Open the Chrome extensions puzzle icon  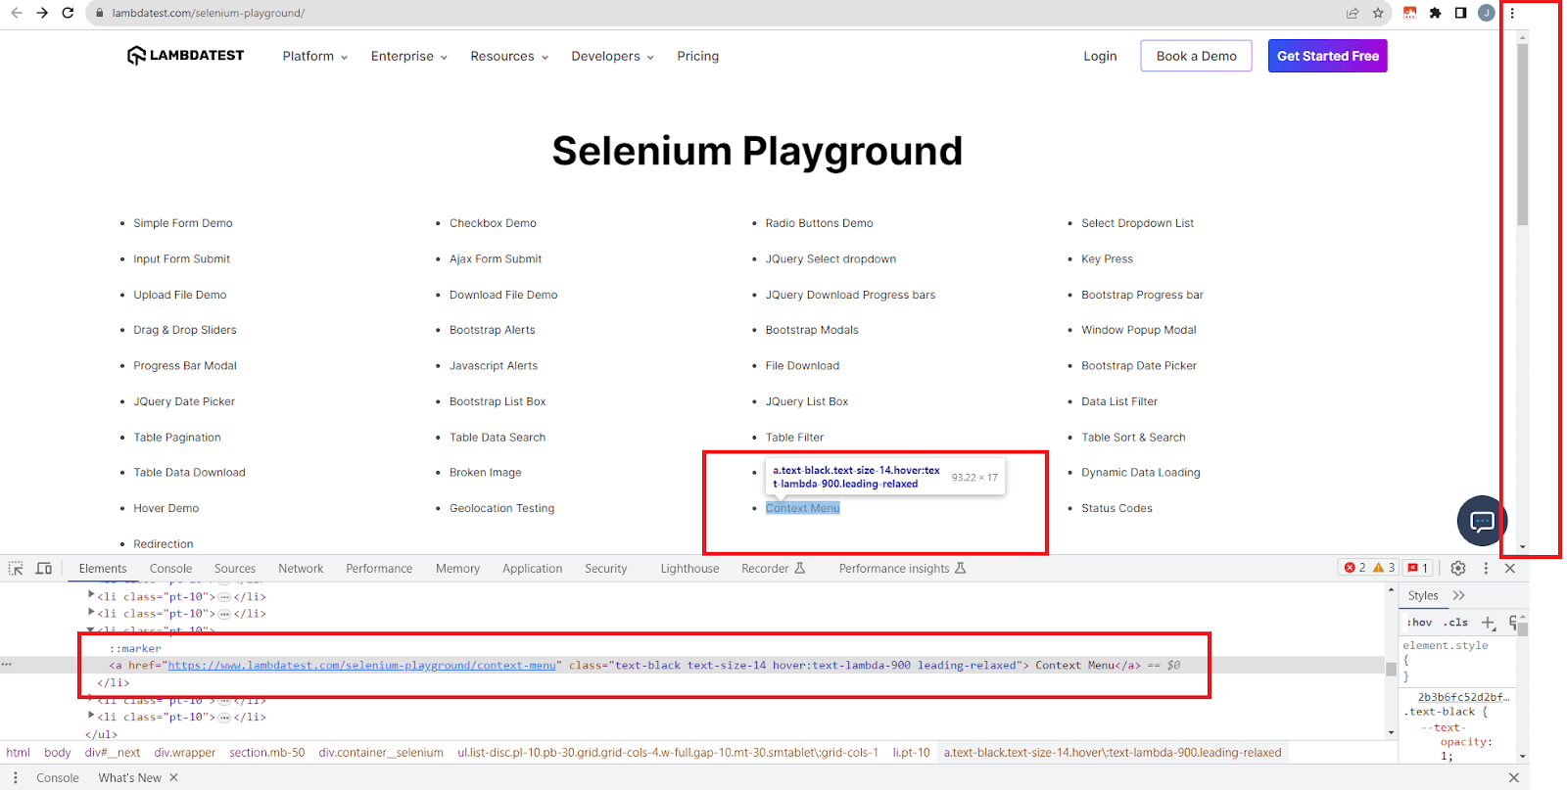tap(1436, 13)
